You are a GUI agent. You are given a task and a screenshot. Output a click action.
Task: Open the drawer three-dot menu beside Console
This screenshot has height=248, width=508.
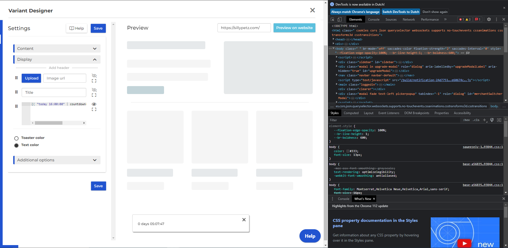tap(333, 199)
